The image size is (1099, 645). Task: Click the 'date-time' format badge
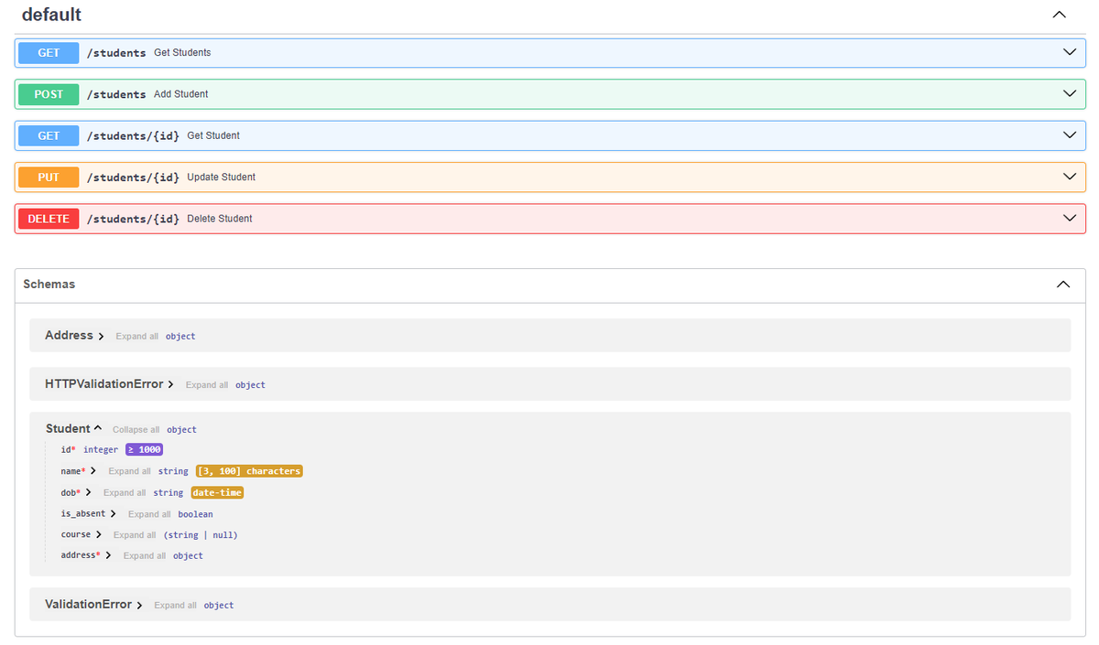tap(217, 493)
